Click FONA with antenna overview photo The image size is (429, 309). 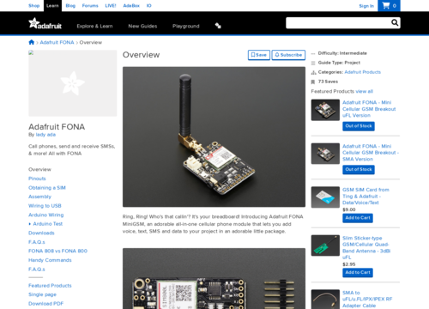[214, 136]
